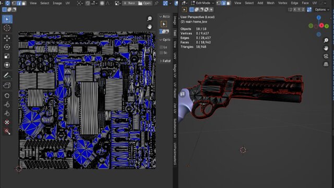This screenshot has height=188, width=334.
Task: Select the 2D Cursor tool in UV editor
Action: tap(7, 28)
